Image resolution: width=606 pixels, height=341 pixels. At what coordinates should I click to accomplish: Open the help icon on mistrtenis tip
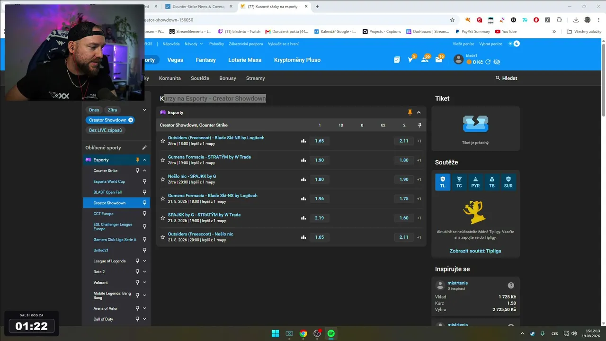coord(511,286)
